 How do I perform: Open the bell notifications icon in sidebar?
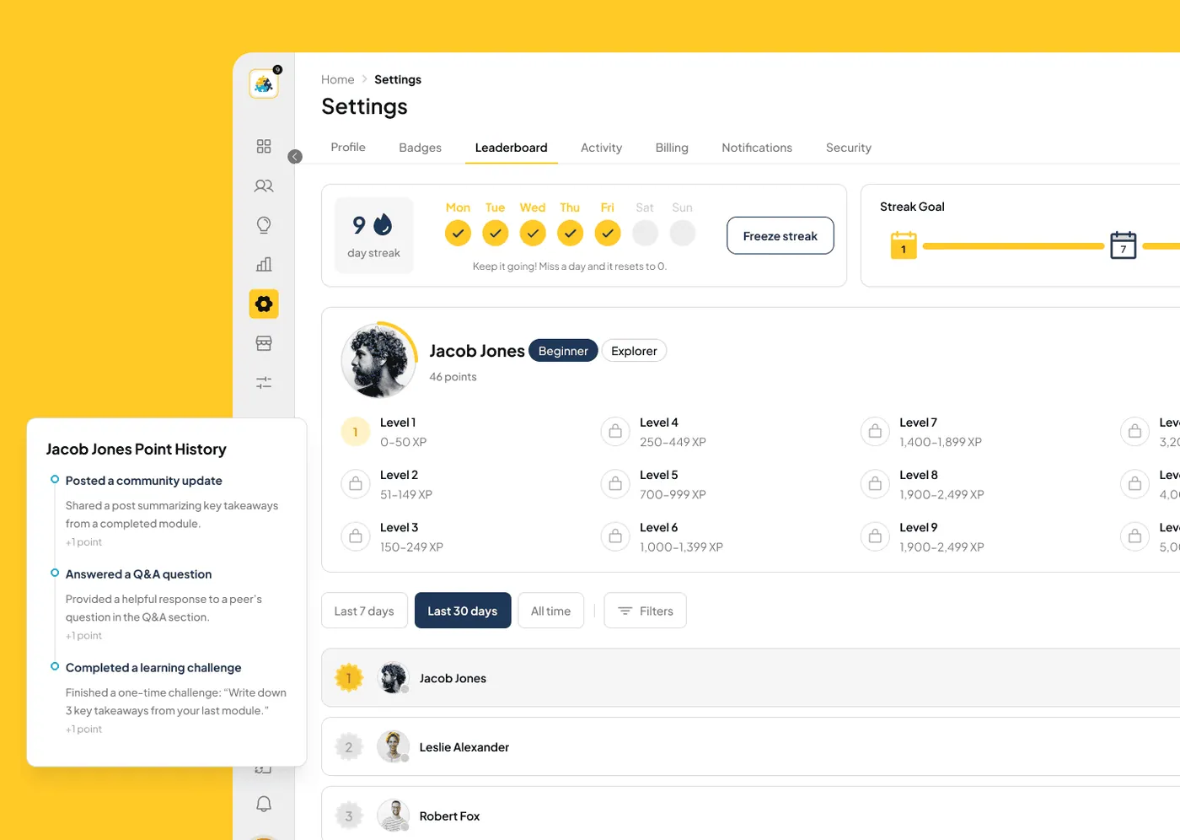(264, 804)
